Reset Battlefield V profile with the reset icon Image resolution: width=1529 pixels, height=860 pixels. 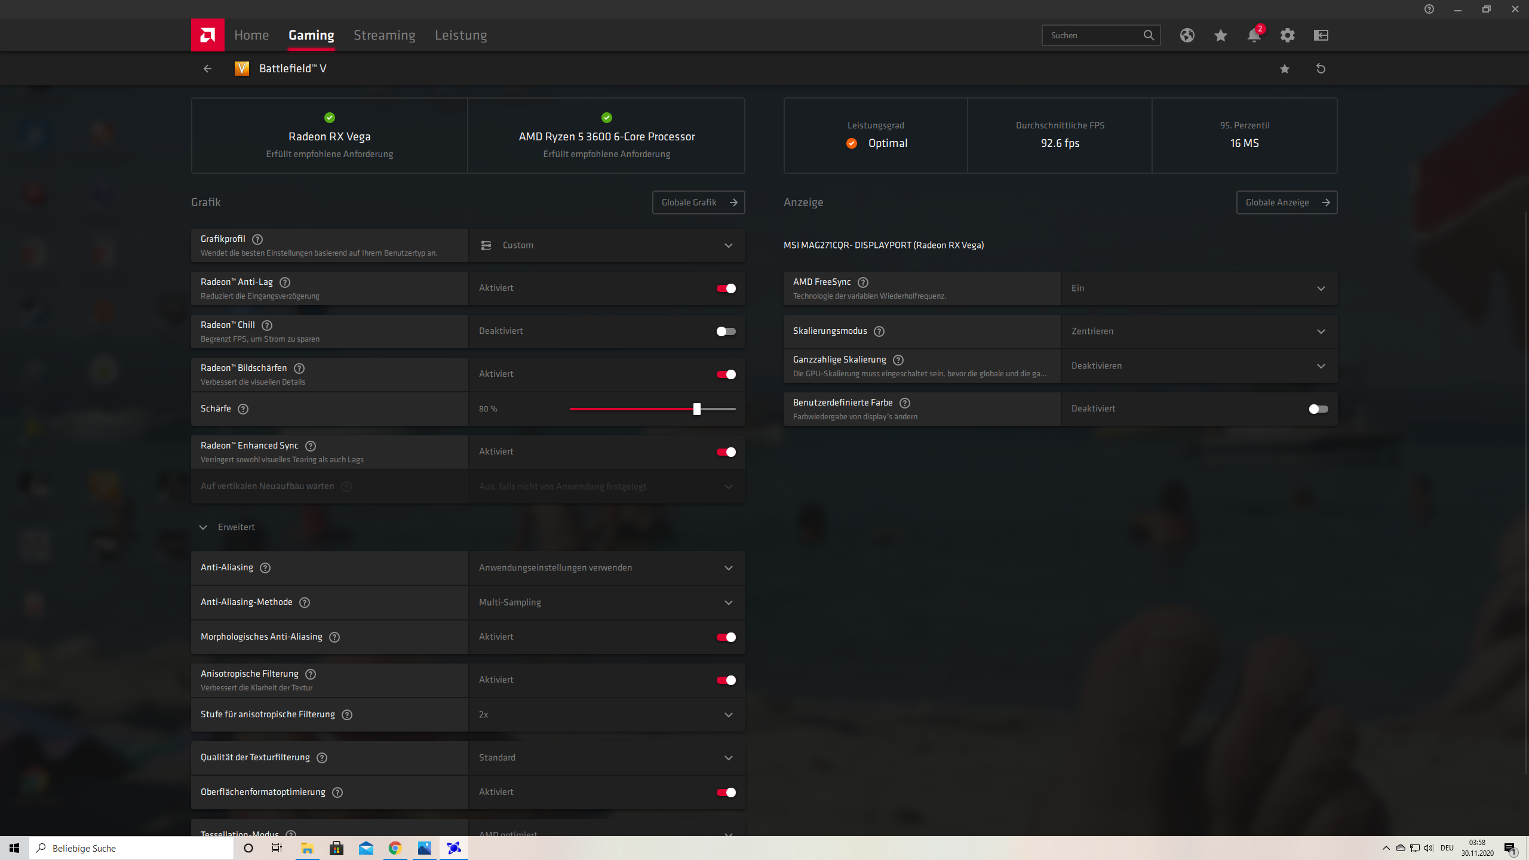tap(1321, 69)
